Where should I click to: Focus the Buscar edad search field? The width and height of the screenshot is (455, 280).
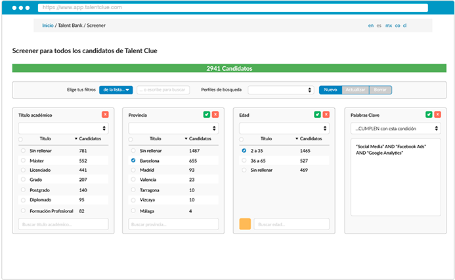pyautogui.click(x=292, y=224)
